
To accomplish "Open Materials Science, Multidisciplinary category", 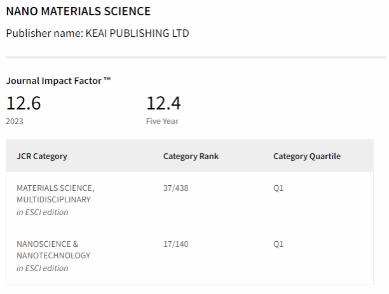I will 55,193.
